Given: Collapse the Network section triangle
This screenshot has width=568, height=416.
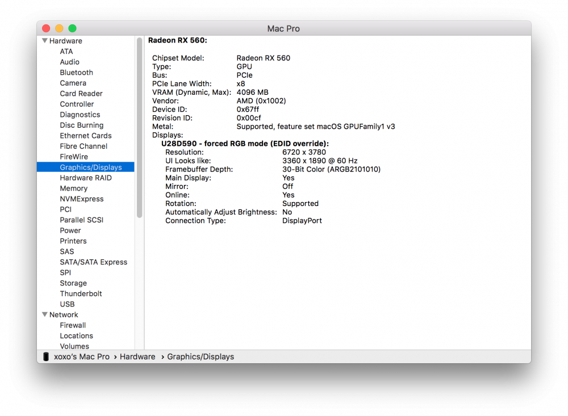Looking at the screenshot, I should click(45, 314).
